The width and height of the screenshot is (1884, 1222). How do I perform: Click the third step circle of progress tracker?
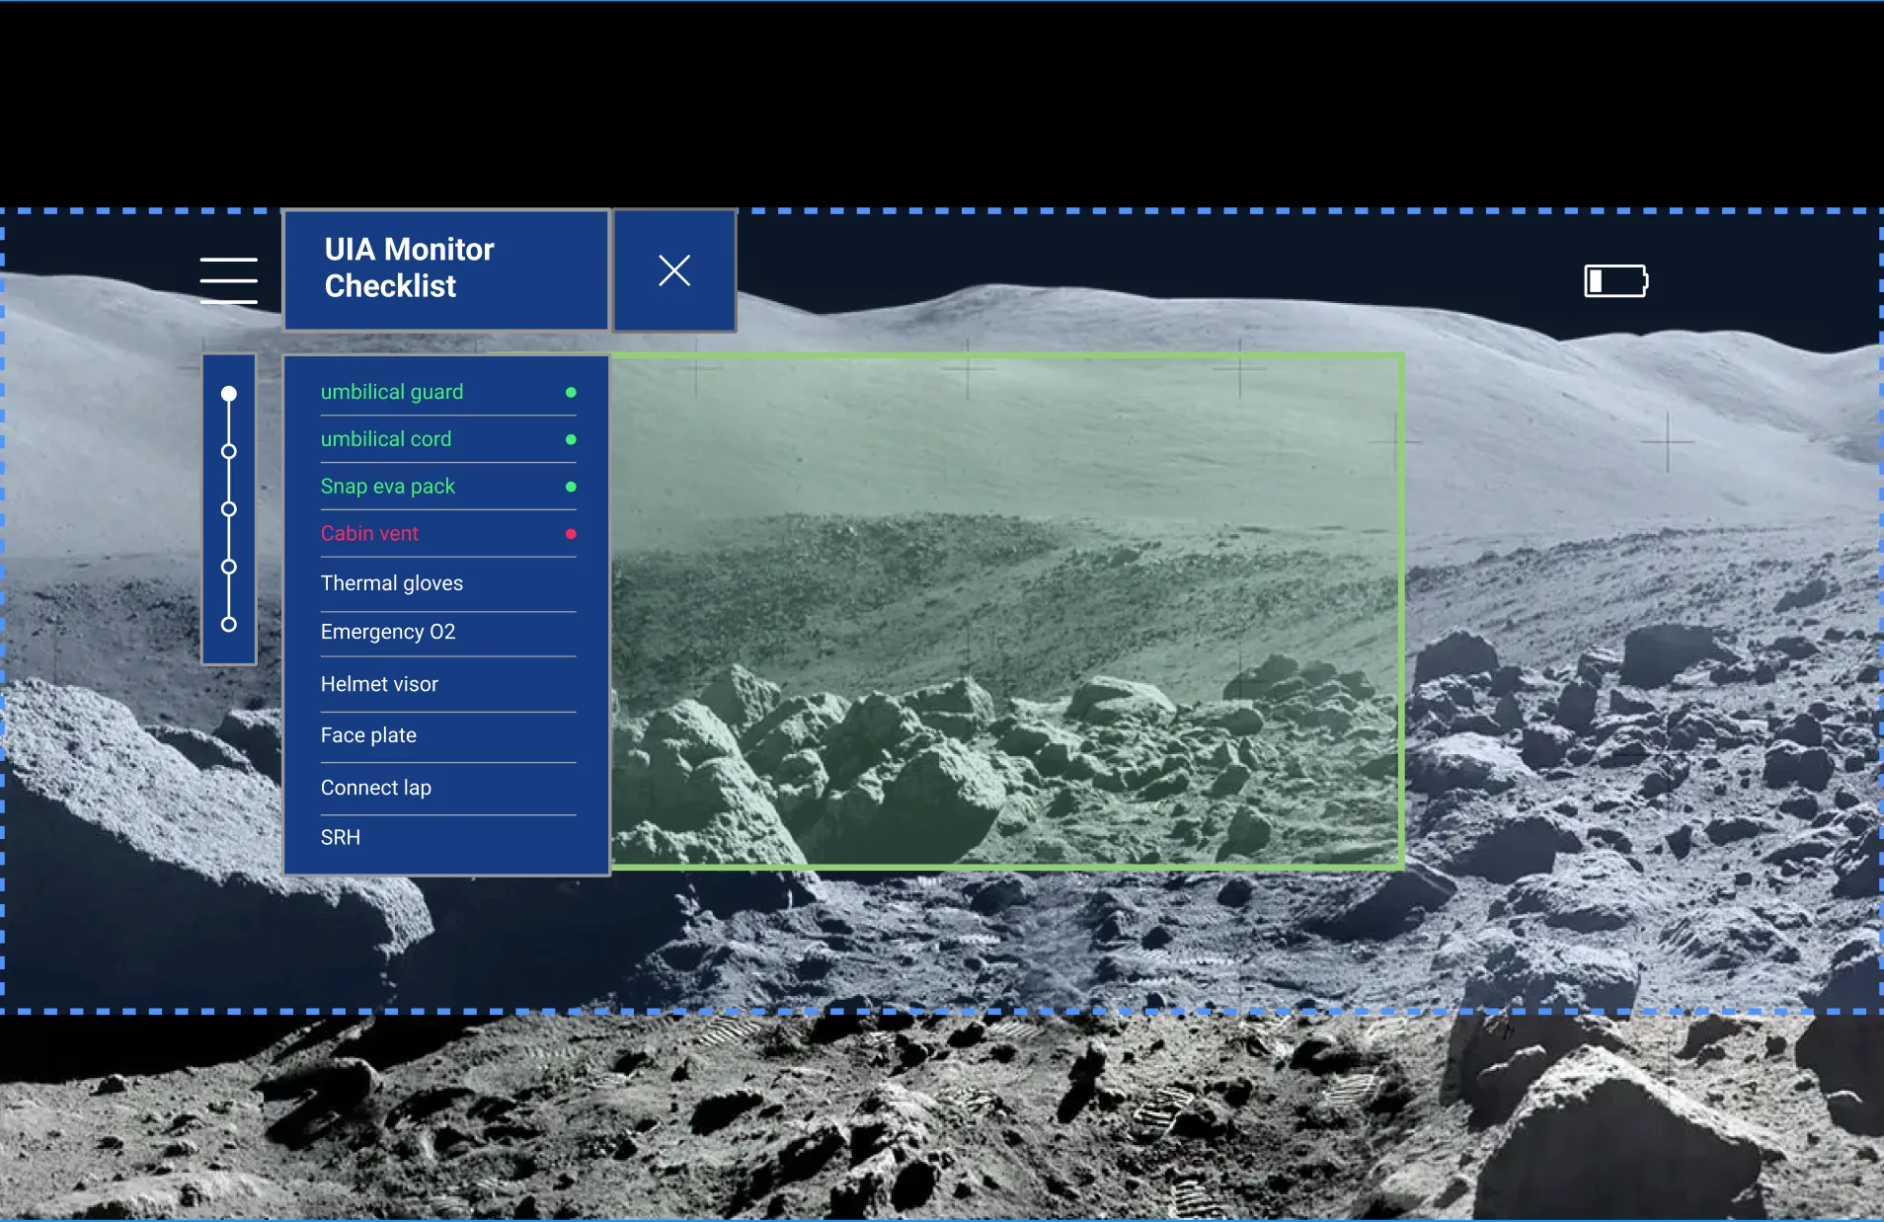pos(229,509)
